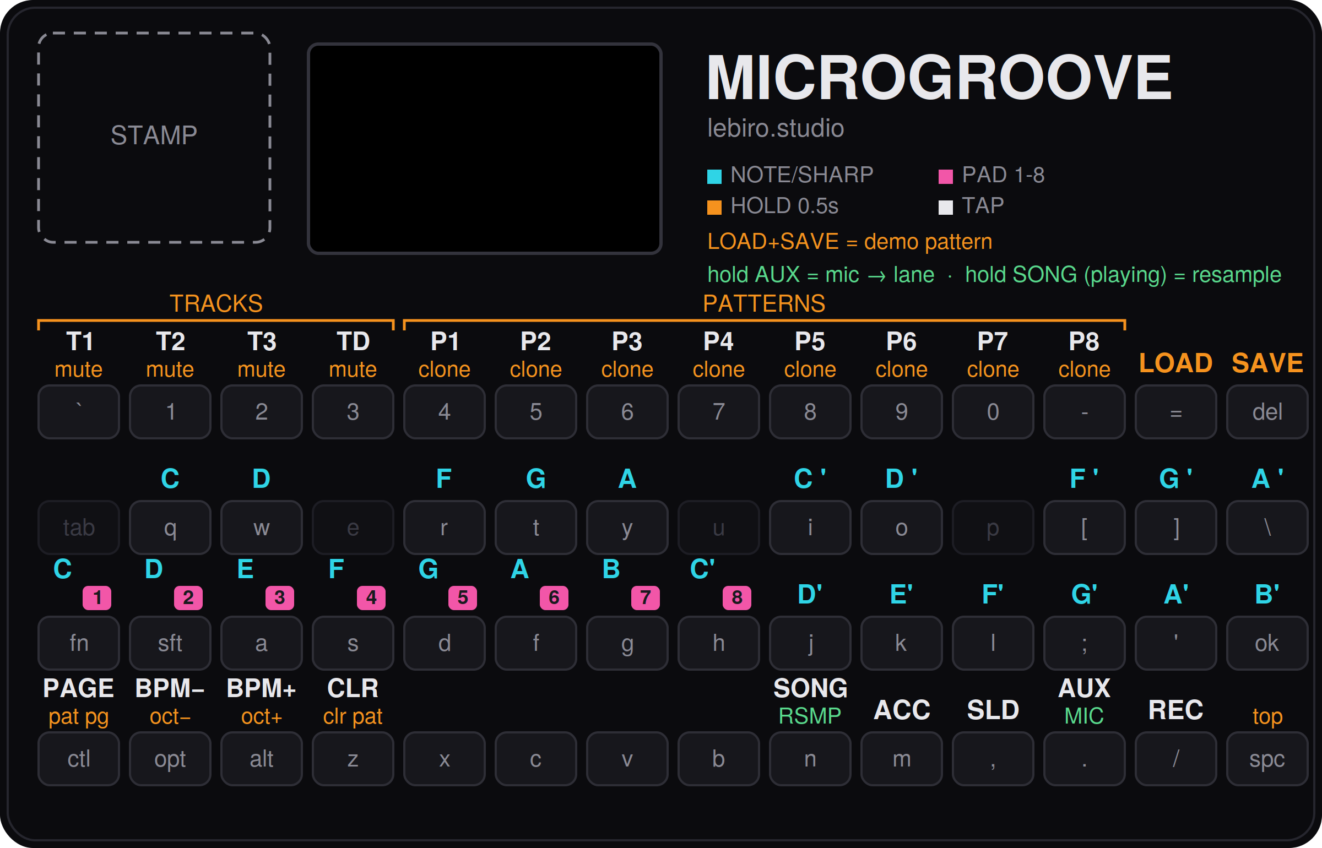This screenshot has width=1322, height=848.
Task: Trigger pad 3 note E on a key
Action: click(x=262, y=643)
